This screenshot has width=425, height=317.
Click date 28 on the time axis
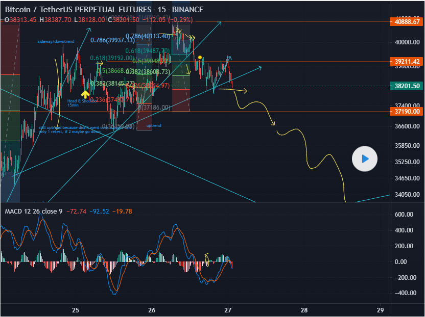tap(304, 310)
